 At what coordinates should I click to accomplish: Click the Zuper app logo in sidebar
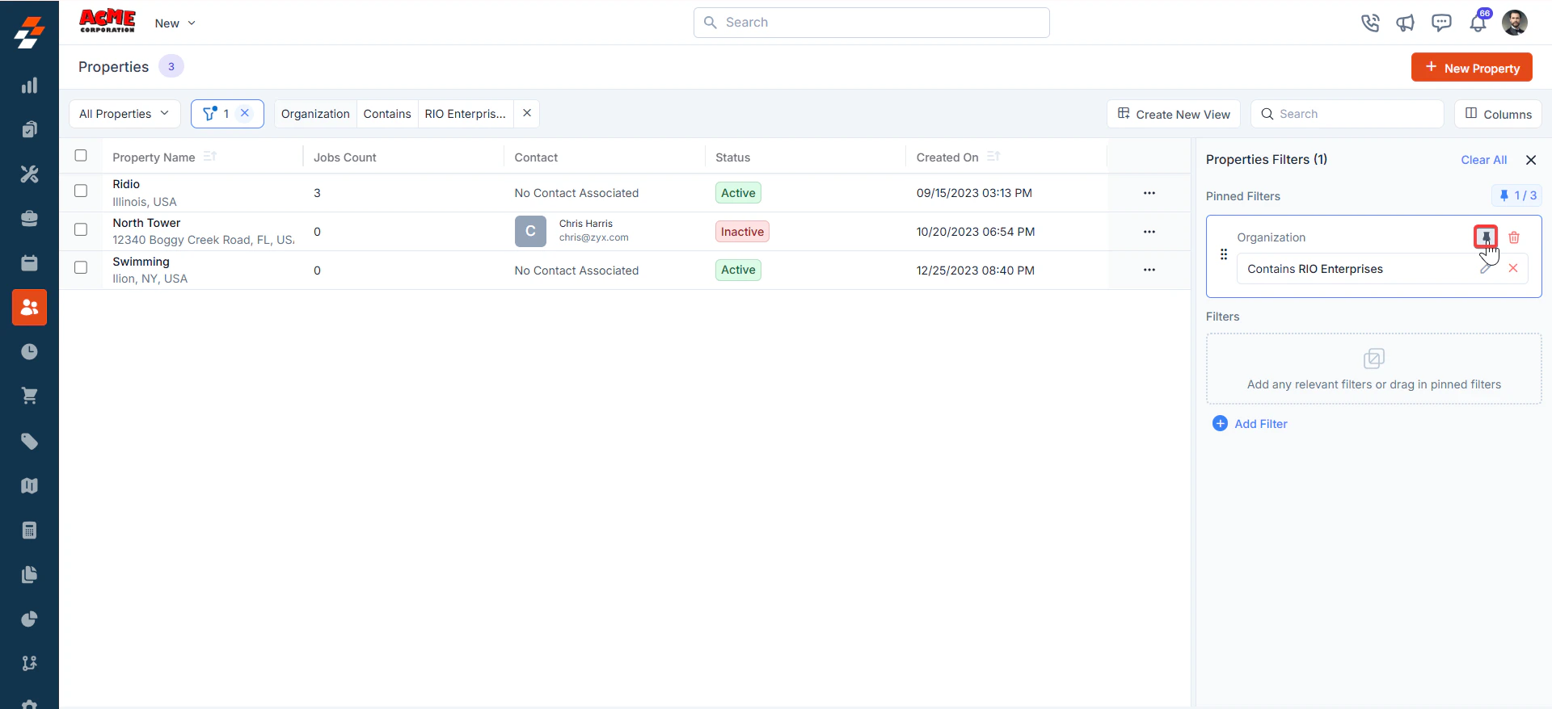pos(29,33)
